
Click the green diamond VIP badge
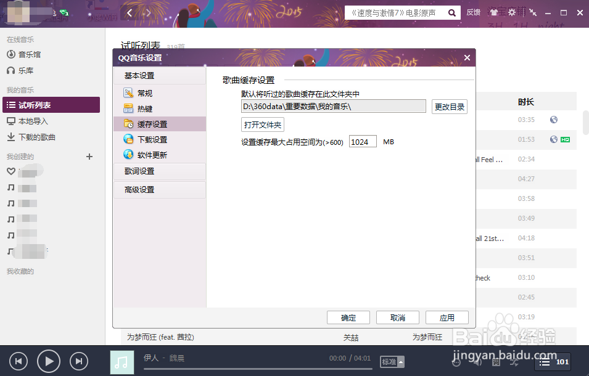click(x=64, y=13)
